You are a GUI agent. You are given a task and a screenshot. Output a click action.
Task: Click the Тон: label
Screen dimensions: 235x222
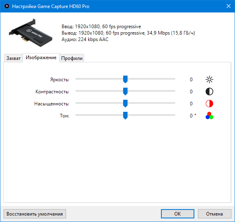[x=65, y=116]
